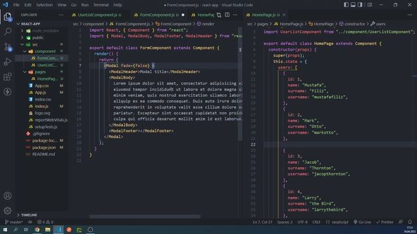Open the Source Control view
The height and width of the screenshot is (234, 417).
pyautogui.click(x=7, y=47)
